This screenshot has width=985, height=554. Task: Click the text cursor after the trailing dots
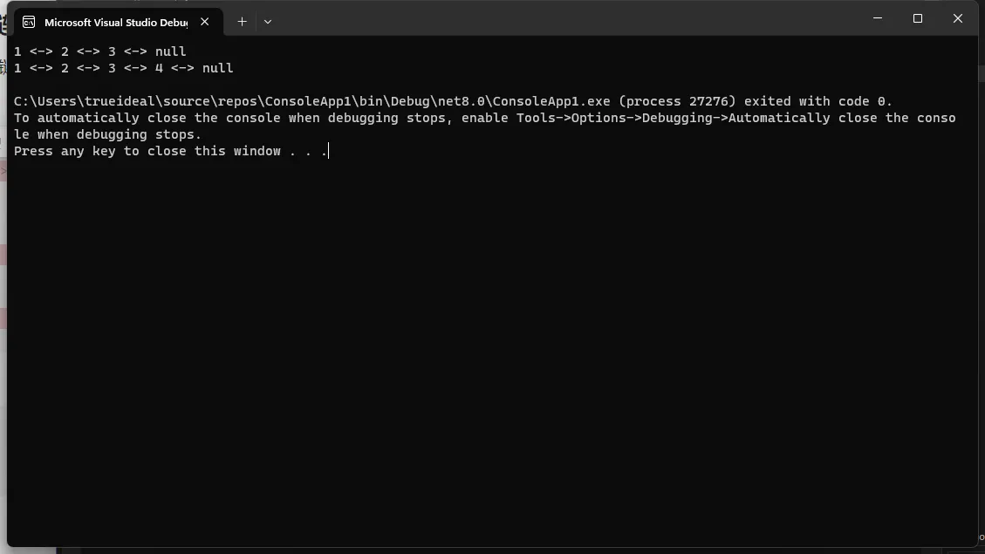click(328, 151)
